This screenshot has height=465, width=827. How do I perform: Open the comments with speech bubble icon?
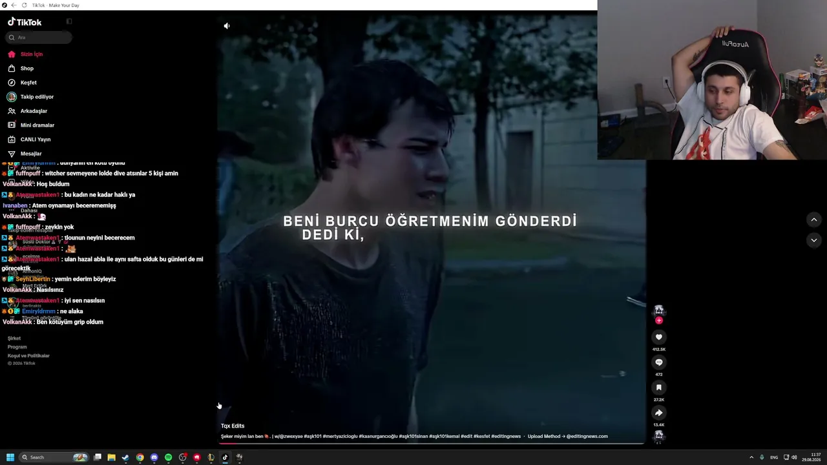pyautogui.click(x=658, y=362)
